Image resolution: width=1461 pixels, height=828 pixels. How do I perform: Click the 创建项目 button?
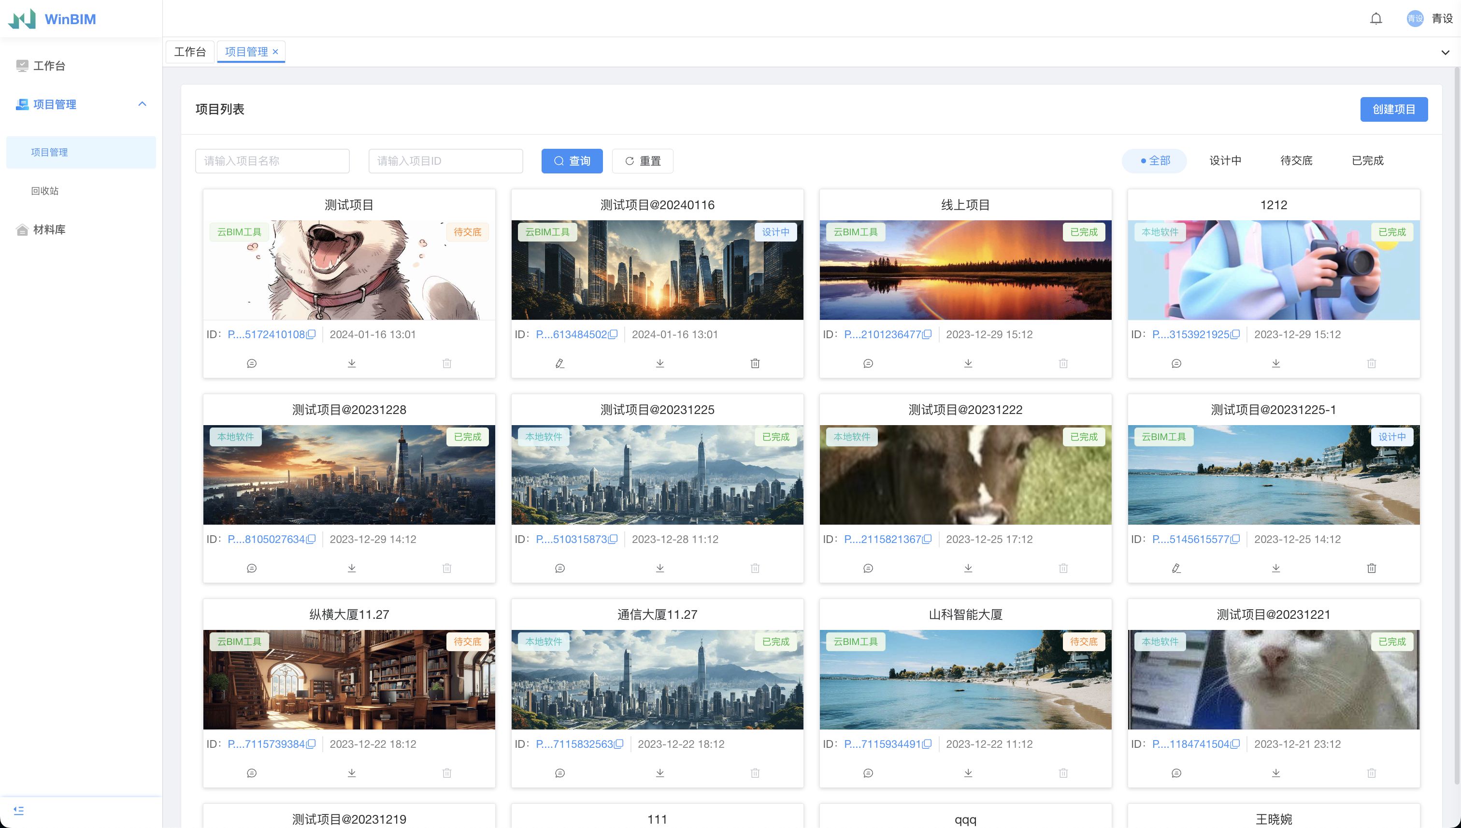click(x=1394, y=109)
